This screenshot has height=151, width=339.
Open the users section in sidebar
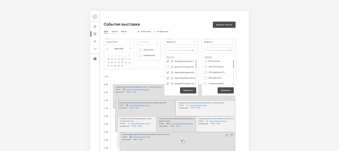click(95, 41)
